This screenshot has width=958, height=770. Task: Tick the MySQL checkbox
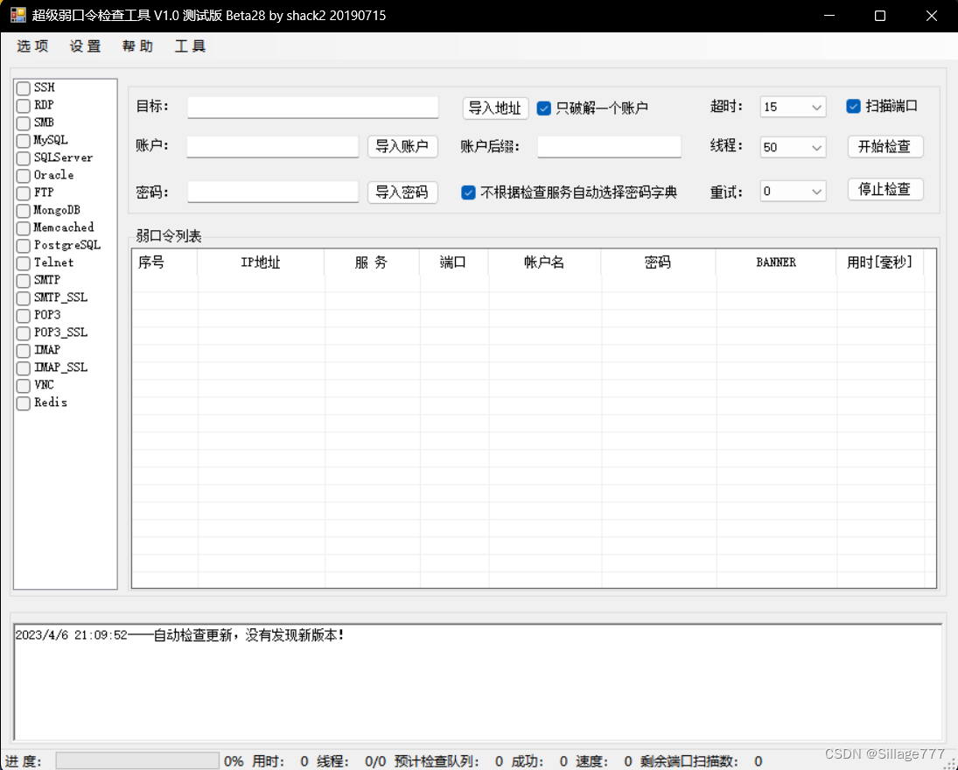pyautogui.click(x=24, y=141)
